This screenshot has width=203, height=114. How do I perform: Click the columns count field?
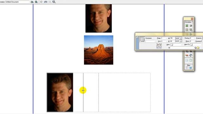click(163, 41)
